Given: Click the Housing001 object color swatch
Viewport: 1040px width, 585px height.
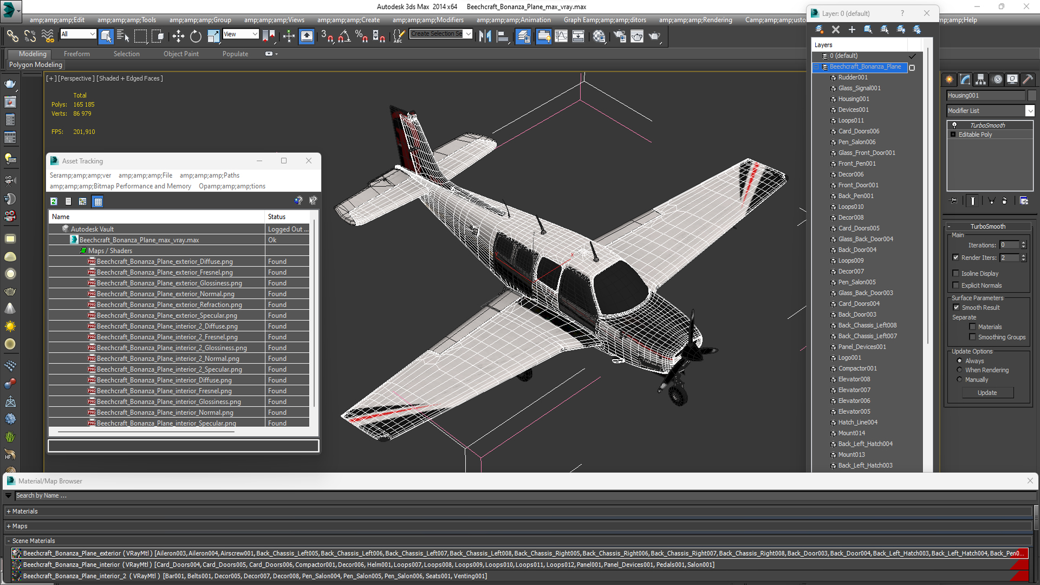Looking at the screenshot, I should point(1032,95).
